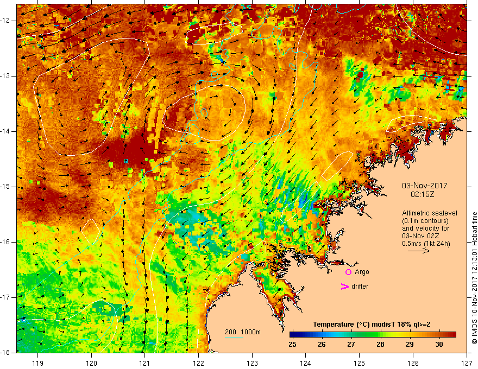Screen dimensions: 478x369
Task: Click the longitude axis label 124
Action: (x=306, y=363)
